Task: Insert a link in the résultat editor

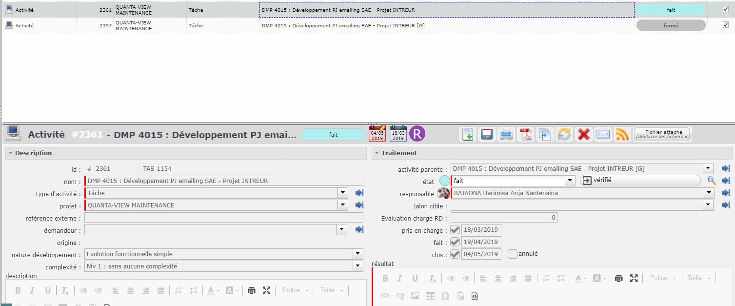Action: pyautogui.click(x=385, y=296)
